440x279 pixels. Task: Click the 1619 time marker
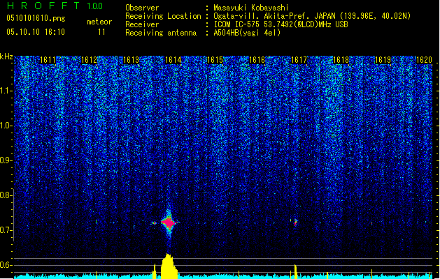(383, 60)
